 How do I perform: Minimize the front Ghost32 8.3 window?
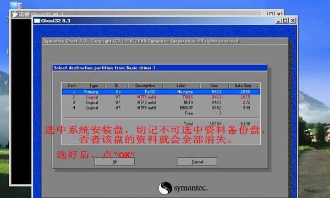(x=278, y=20)
